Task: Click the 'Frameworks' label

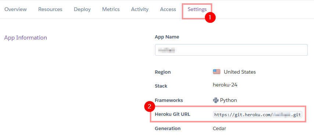Action: tap(169, 100)
